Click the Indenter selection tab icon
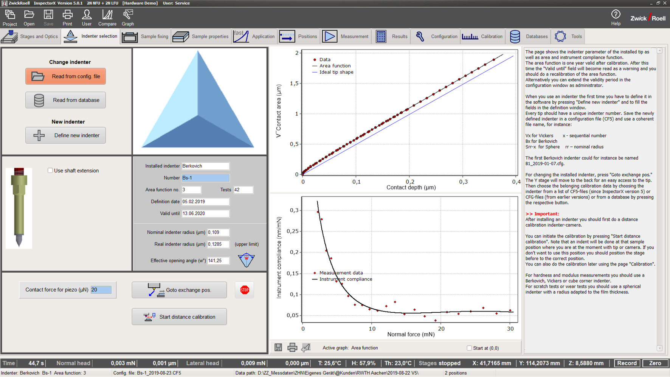This screenshot has height=377, width=670. coord(70,37)
